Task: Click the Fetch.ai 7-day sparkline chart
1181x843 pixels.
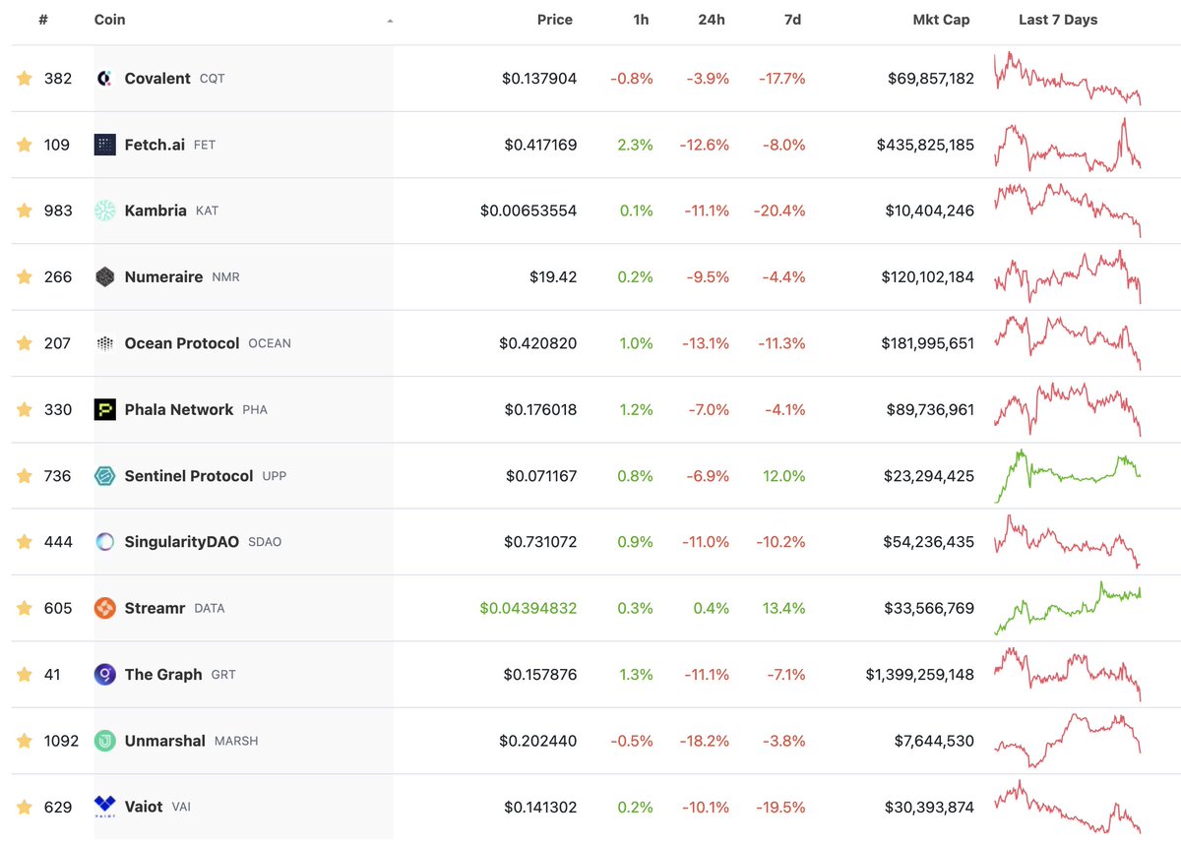Action: click(1068, 145)
